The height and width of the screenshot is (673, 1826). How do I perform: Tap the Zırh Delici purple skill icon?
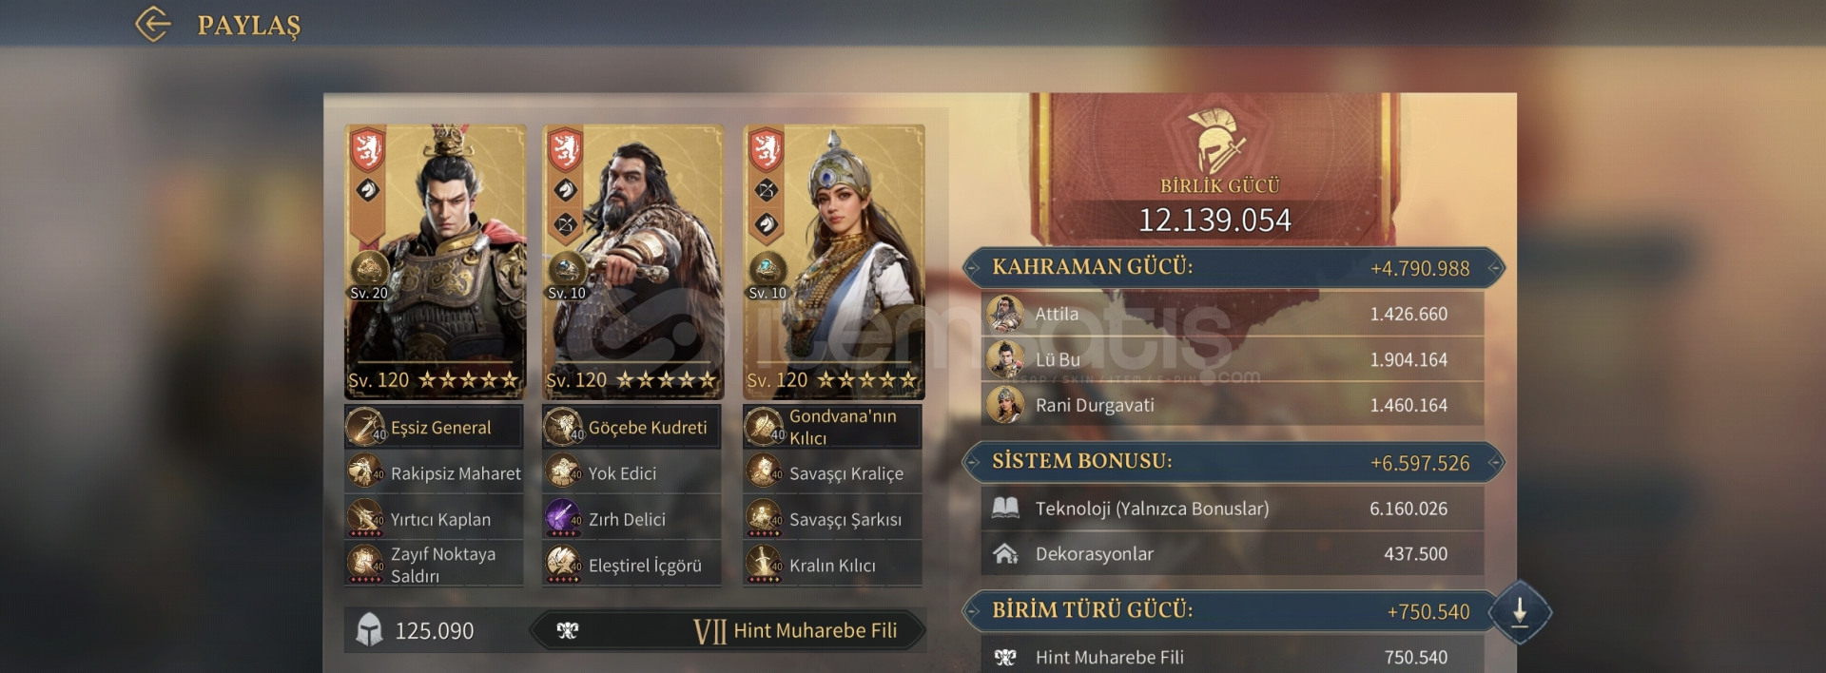click(563, 519)
